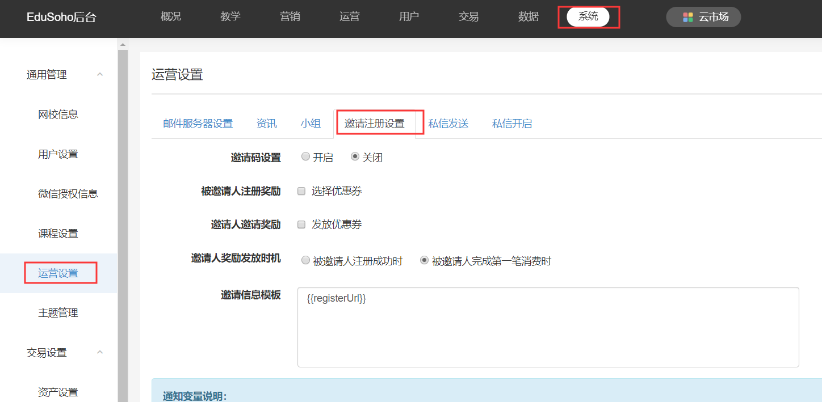Viewport: 822px width, 402px height.
Task: Select 被邀请人完成第一笔消费时 radio option
Action: point(425,261)
